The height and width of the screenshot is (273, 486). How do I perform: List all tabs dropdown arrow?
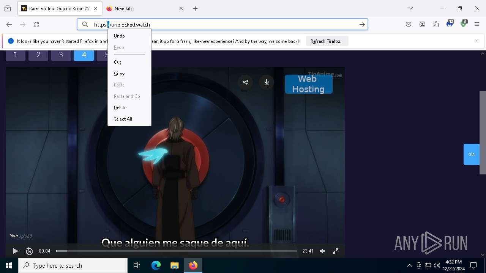pyautogui.click(x=411, y=8)
